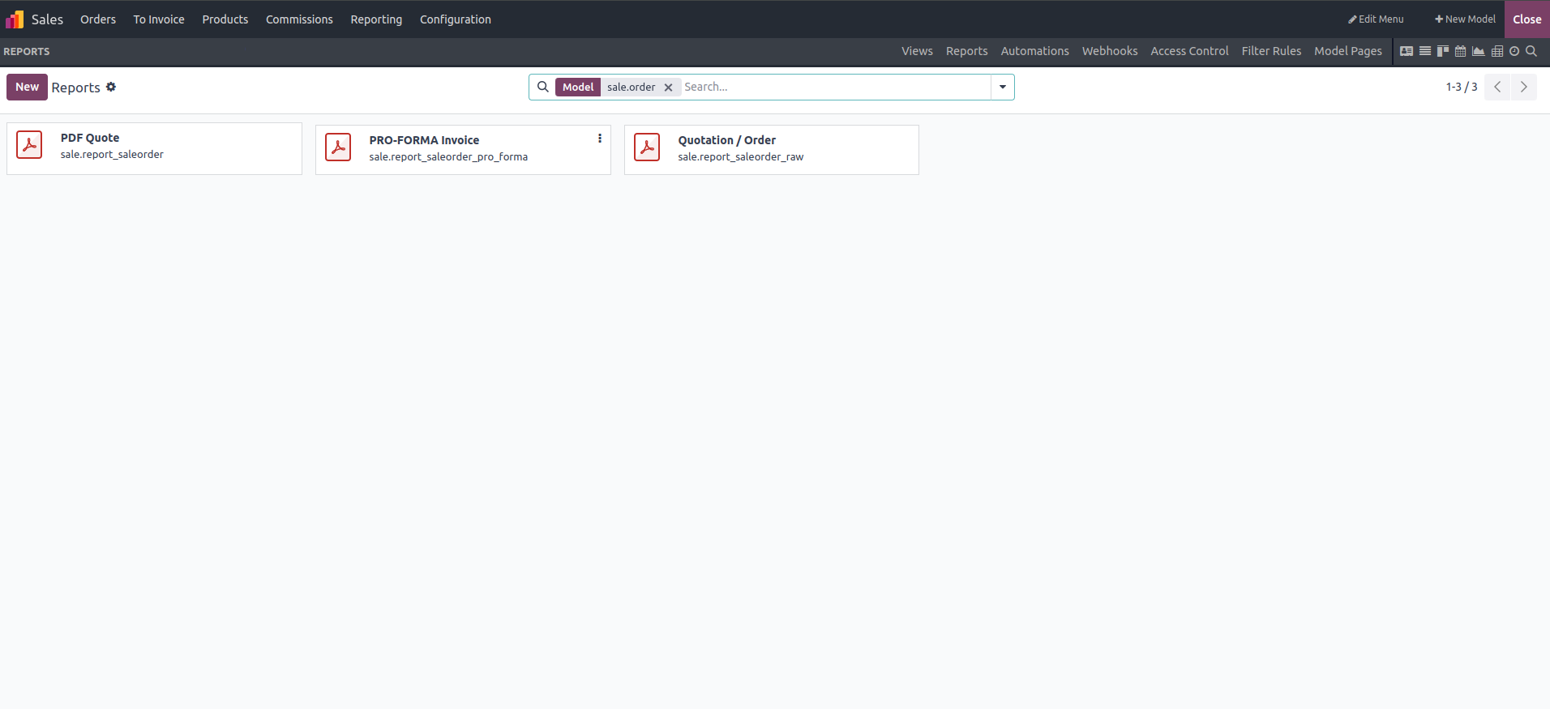Click the Model facet label

tap(578, 88)
